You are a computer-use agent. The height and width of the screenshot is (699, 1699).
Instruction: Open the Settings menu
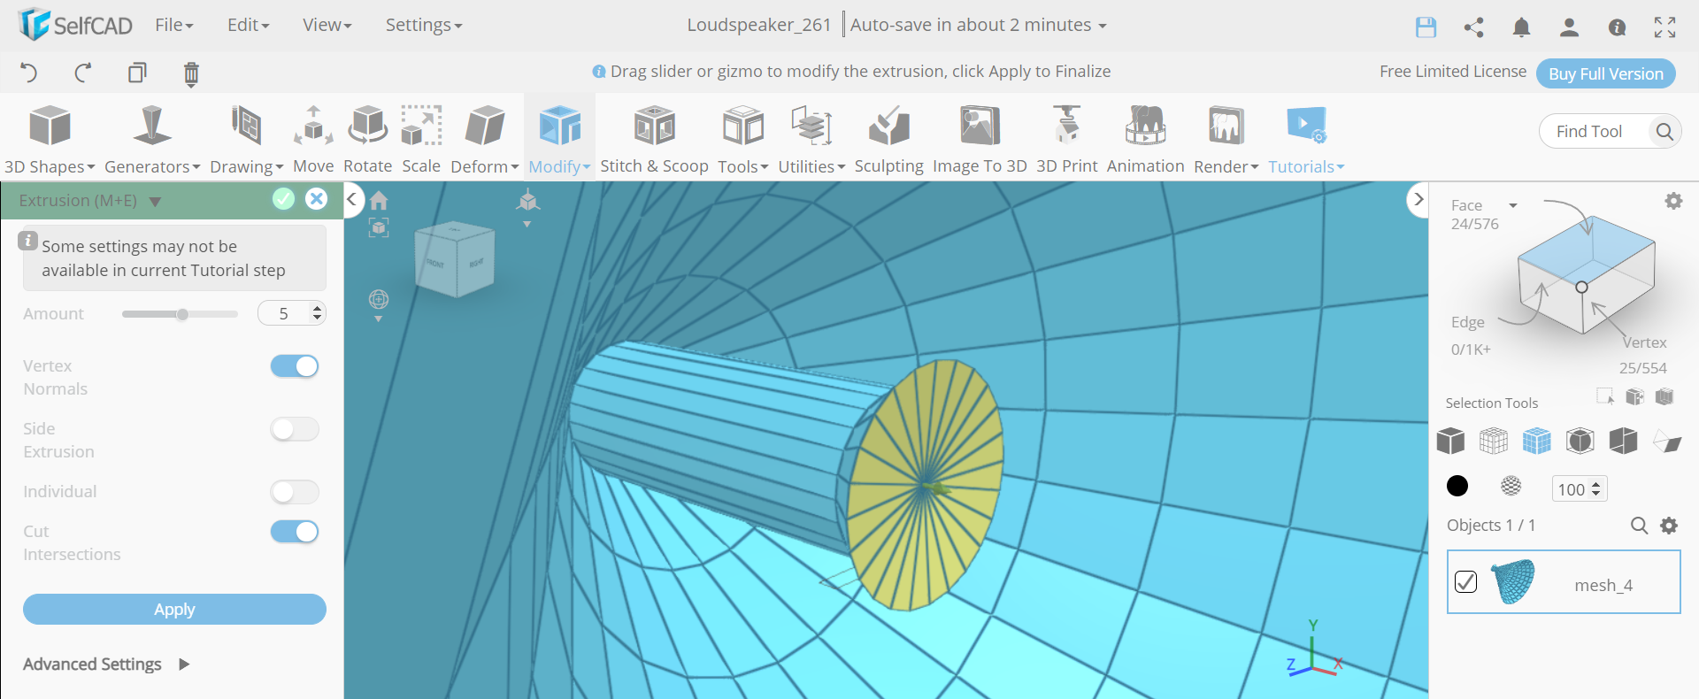pos(424,25)
